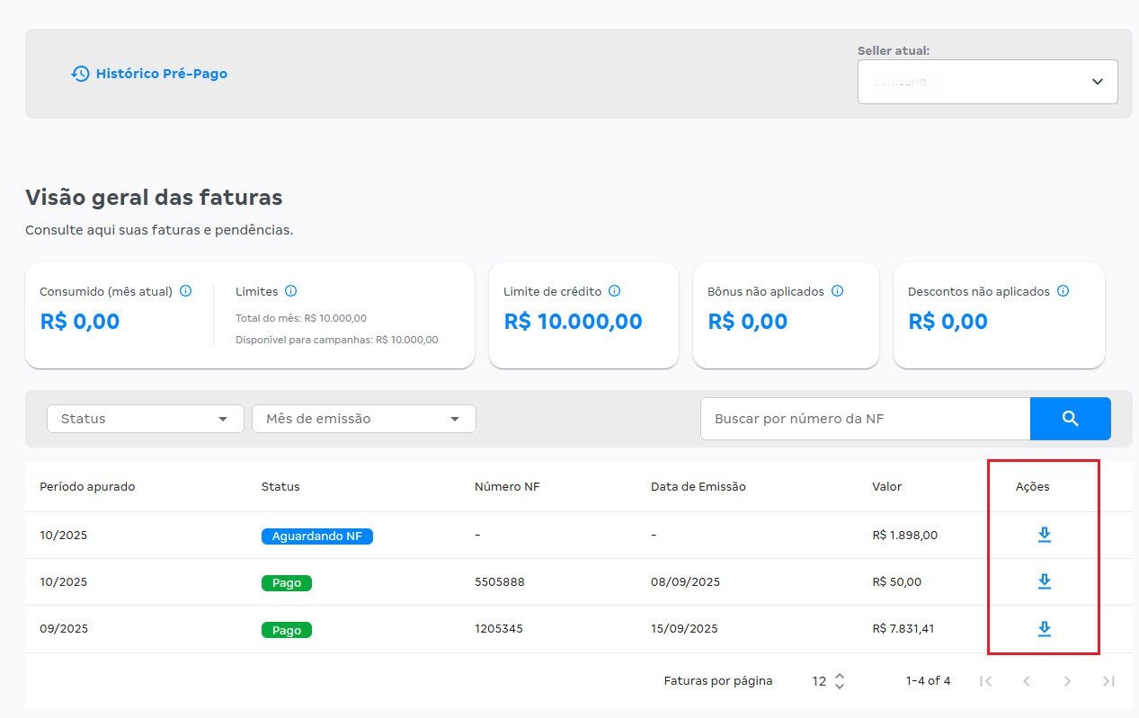Download the invoice marked Aguardando NF
Viewport: 1139px width, 718px height.
(x=1044, y=534)
